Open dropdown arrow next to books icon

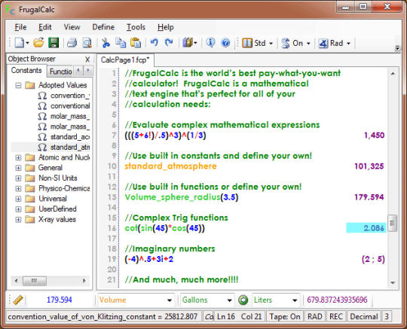[195, 44]
